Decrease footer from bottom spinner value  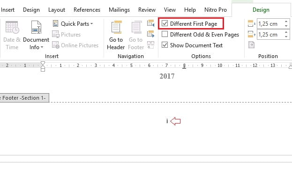tap(286, 37)
